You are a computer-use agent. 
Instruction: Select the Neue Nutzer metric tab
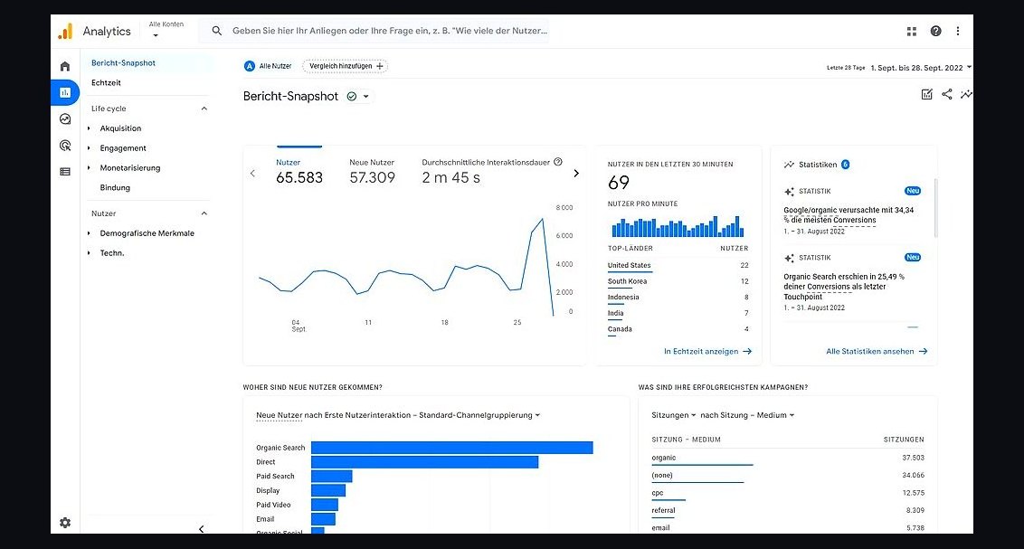click(x=373, y=172)
